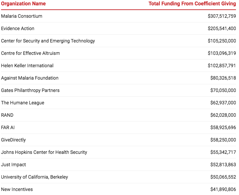Select Gates Philanthropy Partners row name
This screenshot has height=195, width=239.
coord(30,90)
